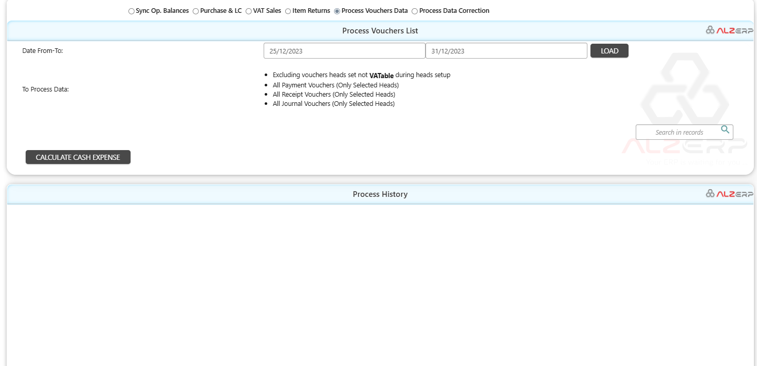
Task: Click the bullet item All Payment Vouchers
Action: click(336, 85)
